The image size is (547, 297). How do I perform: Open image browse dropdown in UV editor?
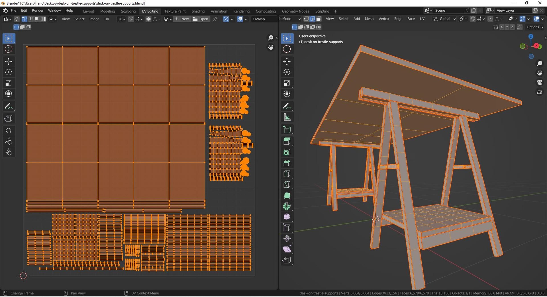[168, 19]
